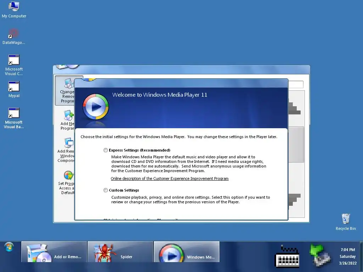Open the Recycle Bin icon
The width and height of the screenshot is (363, 272).
[346, 222]
